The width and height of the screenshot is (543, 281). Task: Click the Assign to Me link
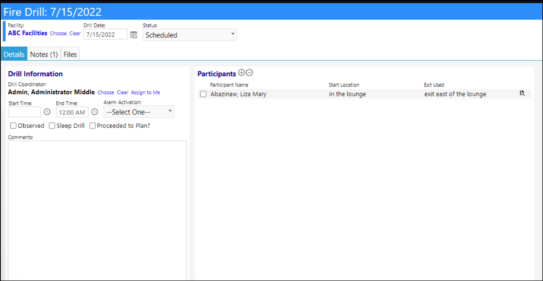tap(145, 92)
